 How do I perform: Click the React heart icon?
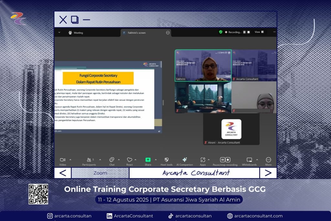(x=129, y=160)
